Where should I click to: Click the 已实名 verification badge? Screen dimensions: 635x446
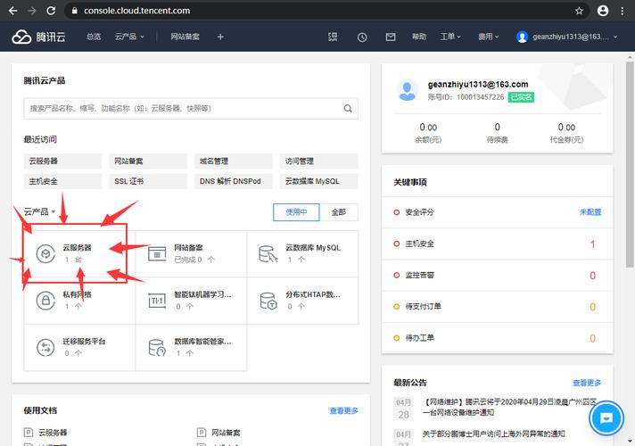click(x=521, y=97)
